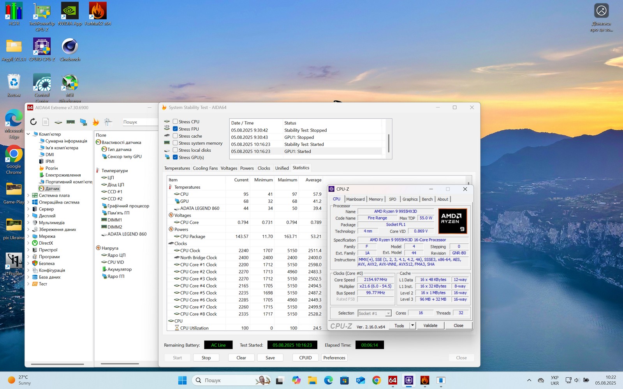Open the Argyll_V2.3.1 folder on desktop
The image size is (623, 389).
14,49
